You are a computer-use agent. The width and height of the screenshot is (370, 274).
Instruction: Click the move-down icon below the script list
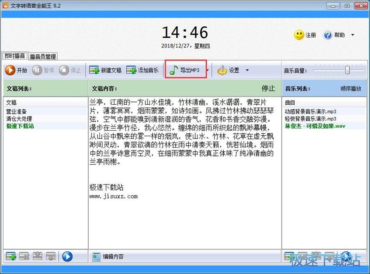[x=51, y=256]
